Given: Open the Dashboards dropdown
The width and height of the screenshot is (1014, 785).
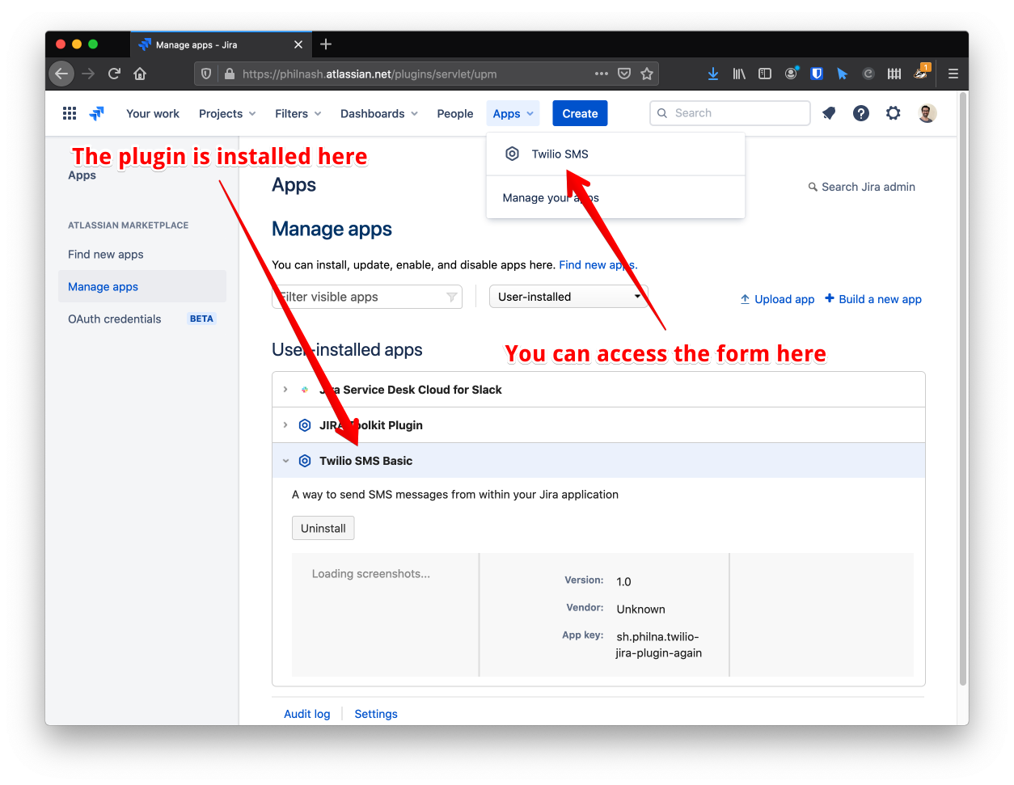Looking at the screenshot, I should click(x=379, y=113).
